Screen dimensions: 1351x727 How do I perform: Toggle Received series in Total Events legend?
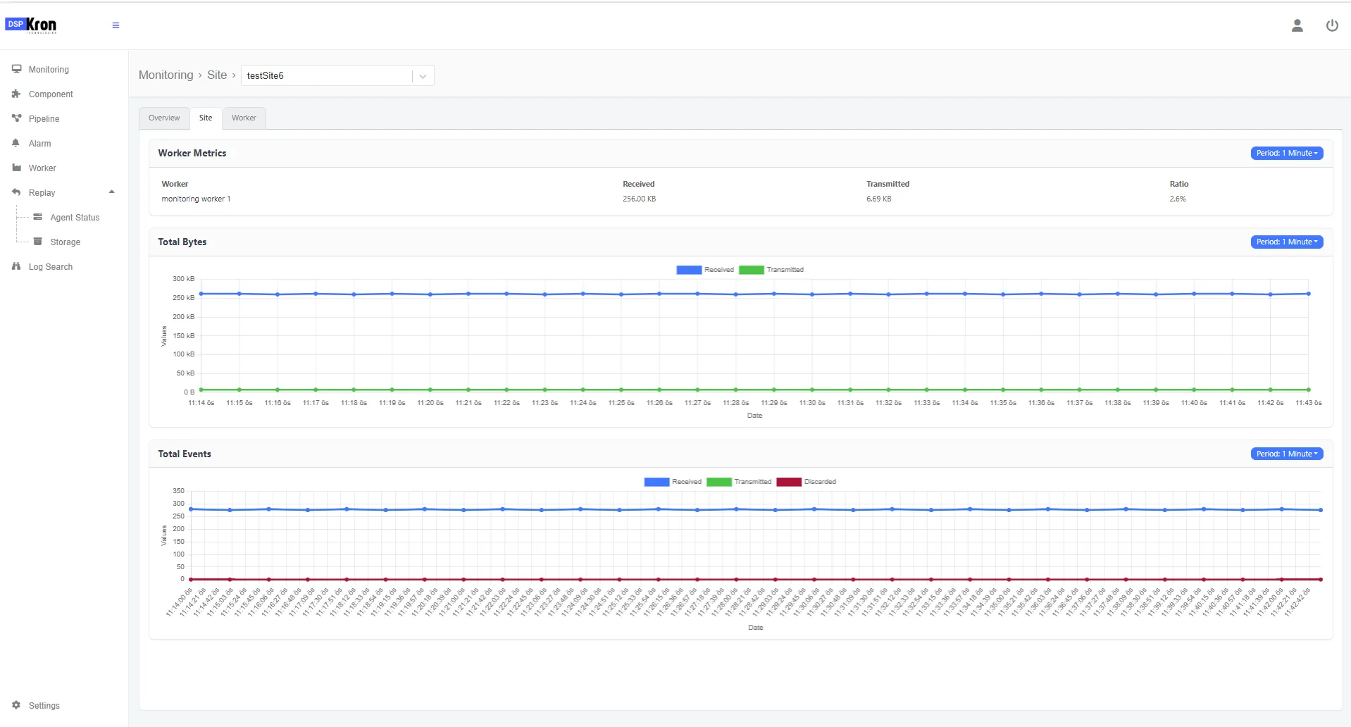pyautogui.click(x=673, y=482)
